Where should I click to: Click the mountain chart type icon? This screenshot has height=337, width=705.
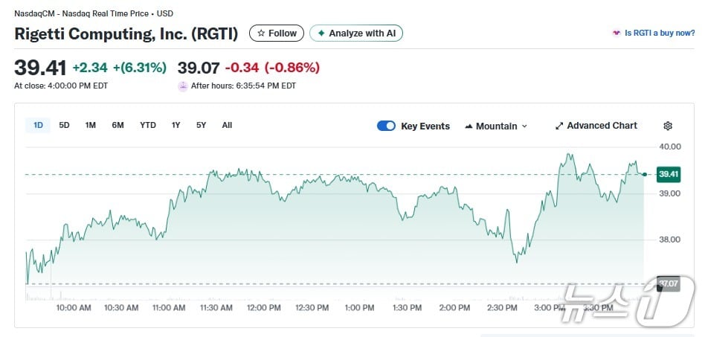coord(469,126)
